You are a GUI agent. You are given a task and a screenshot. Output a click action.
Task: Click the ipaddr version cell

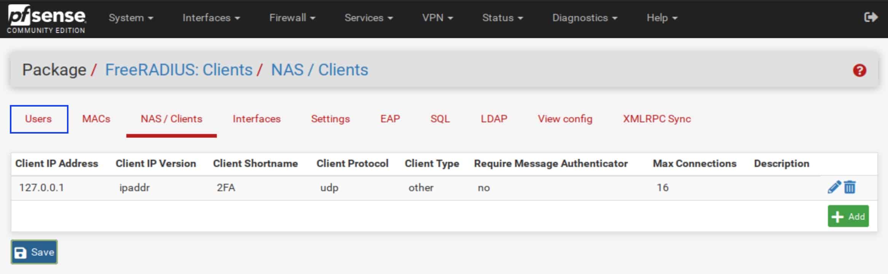click(x=135, y=188)
